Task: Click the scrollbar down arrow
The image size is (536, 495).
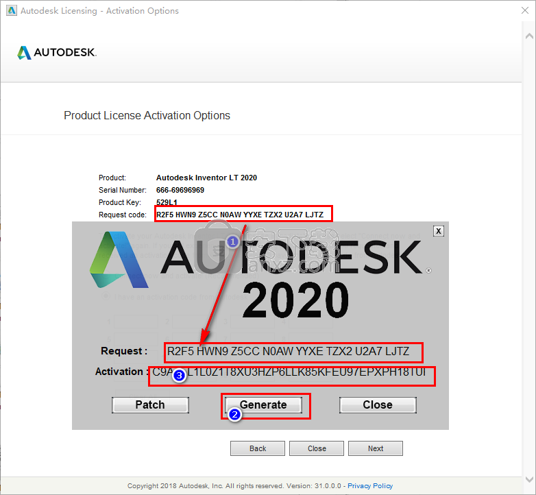Action: [529, 479]
